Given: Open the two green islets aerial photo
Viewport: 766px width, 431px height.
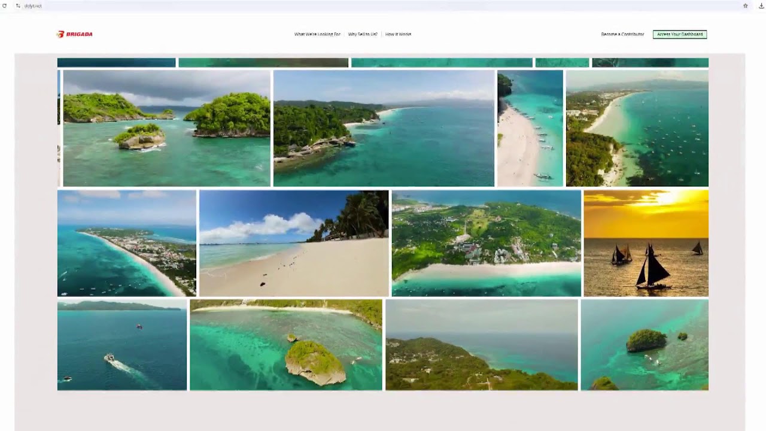Looking at the screenshot, I should pos(166,128).
